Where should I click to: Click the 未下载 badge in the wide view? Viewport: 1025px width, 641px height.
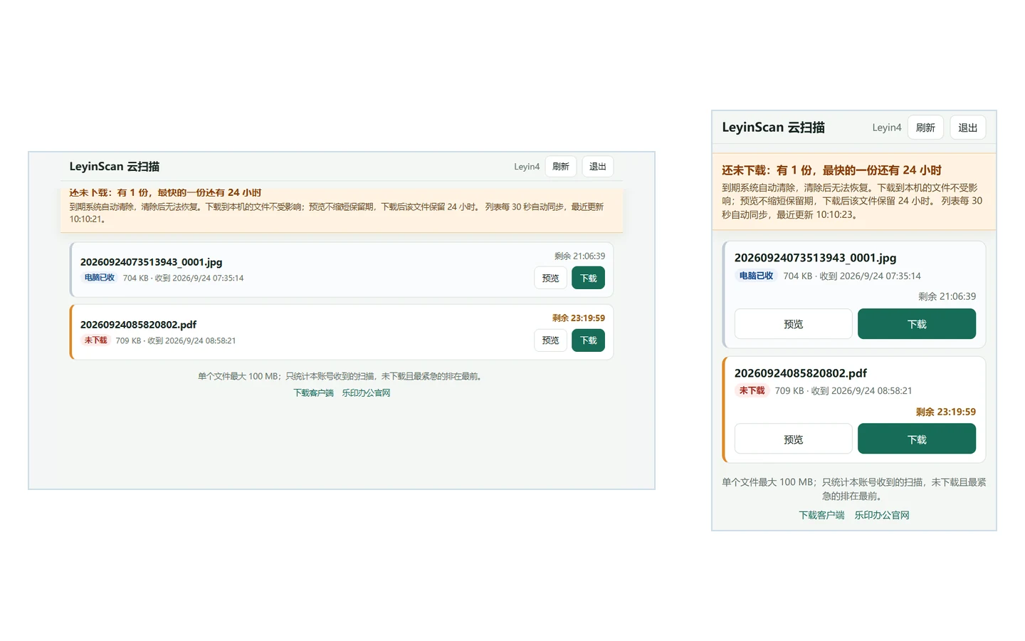pyautogui.click(x=95, y=340)
